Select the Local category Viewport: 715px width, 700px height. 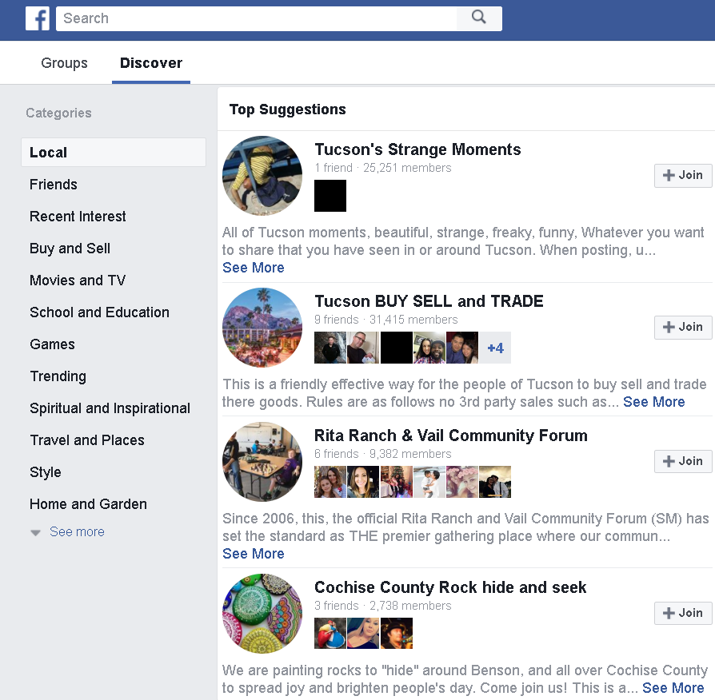(x=50, y=152)
